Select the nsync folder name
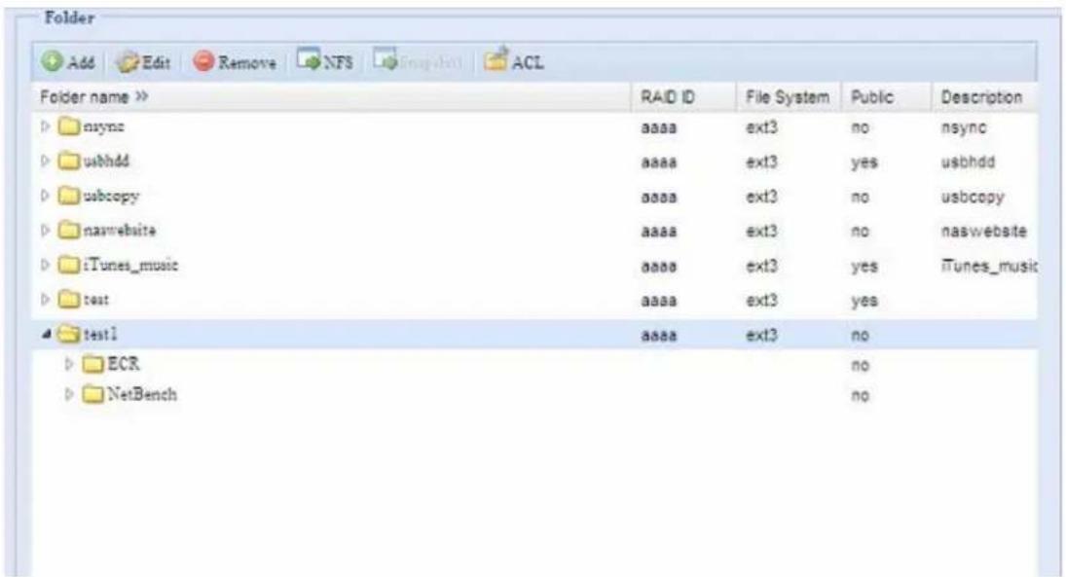The image size is (1066, 577). (x=103, y=127)
